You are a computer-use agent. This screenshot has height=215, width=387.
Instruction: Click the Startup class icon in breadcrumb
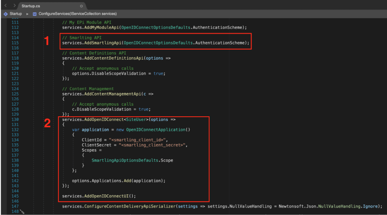point(6,14)
